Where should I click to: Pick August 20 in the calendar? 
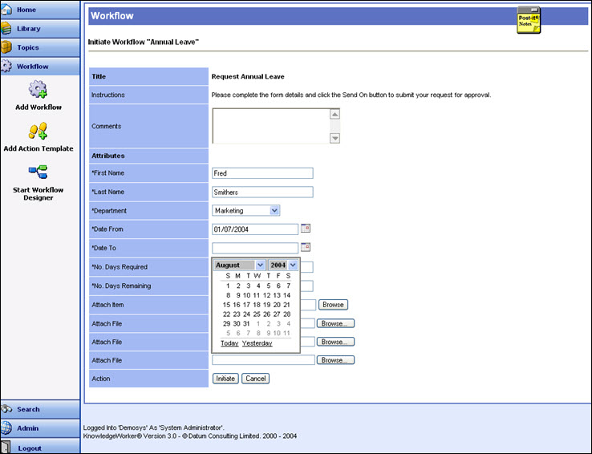point(277,305)
